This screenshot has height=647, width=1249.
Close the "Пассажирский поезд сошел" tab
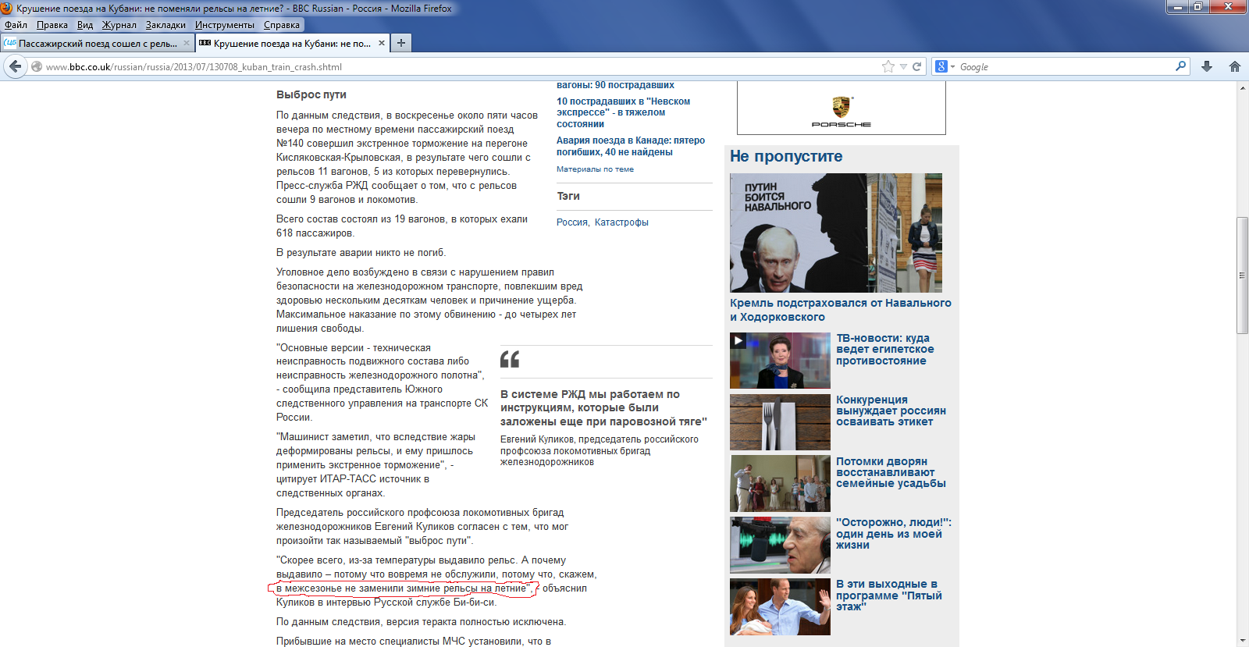[x=187, y=43]
